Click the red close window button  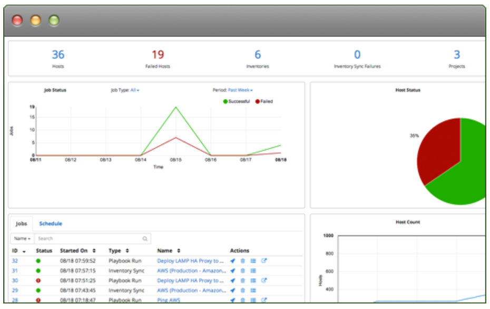17,21
